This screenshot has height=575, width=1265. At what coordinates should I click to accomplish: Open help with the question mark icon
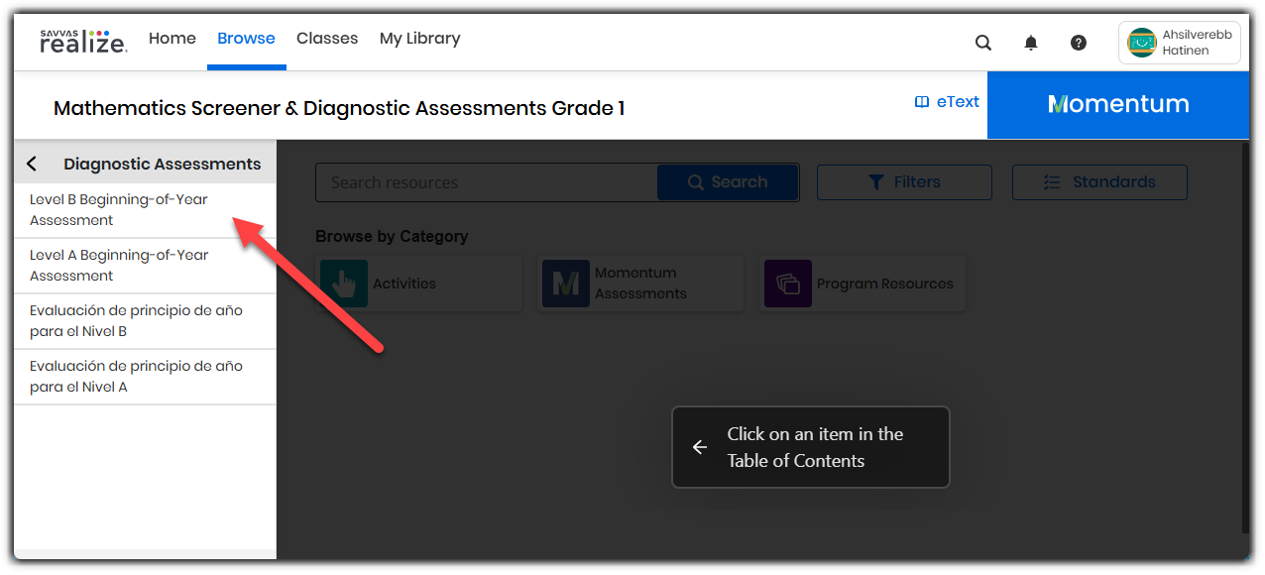1078,43
